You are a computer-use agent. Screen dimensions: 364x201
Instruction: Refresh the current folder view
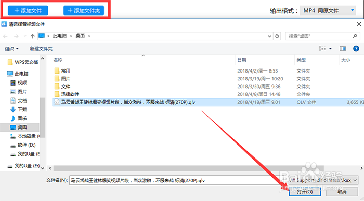click(x=277, y=36)
